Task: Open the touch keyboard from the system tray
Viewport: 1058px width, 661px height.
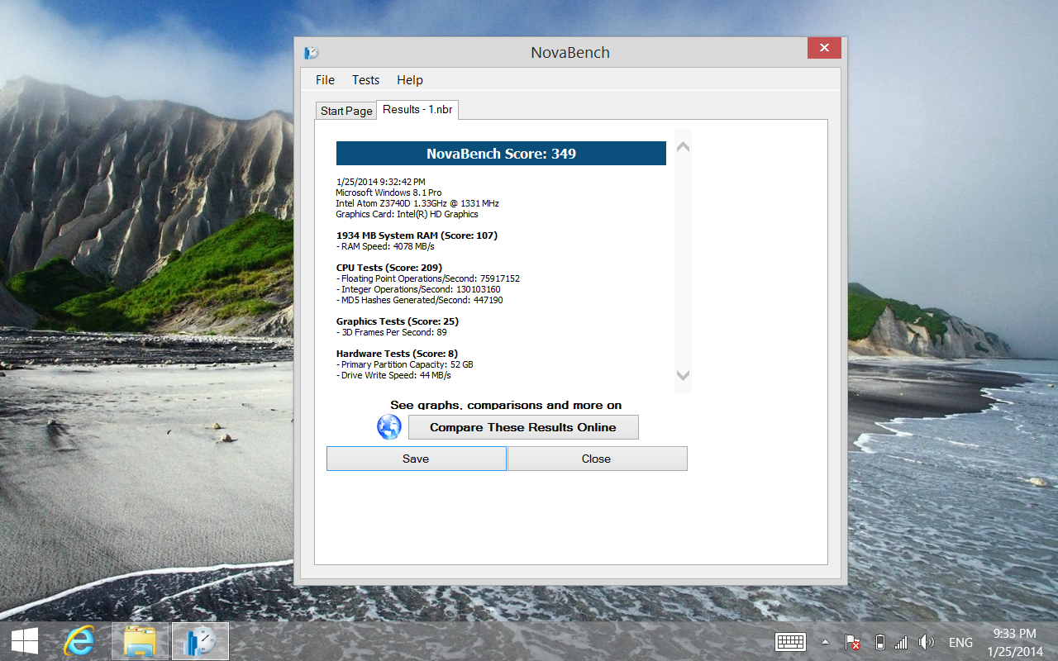Action: click(x=790, y=642)
